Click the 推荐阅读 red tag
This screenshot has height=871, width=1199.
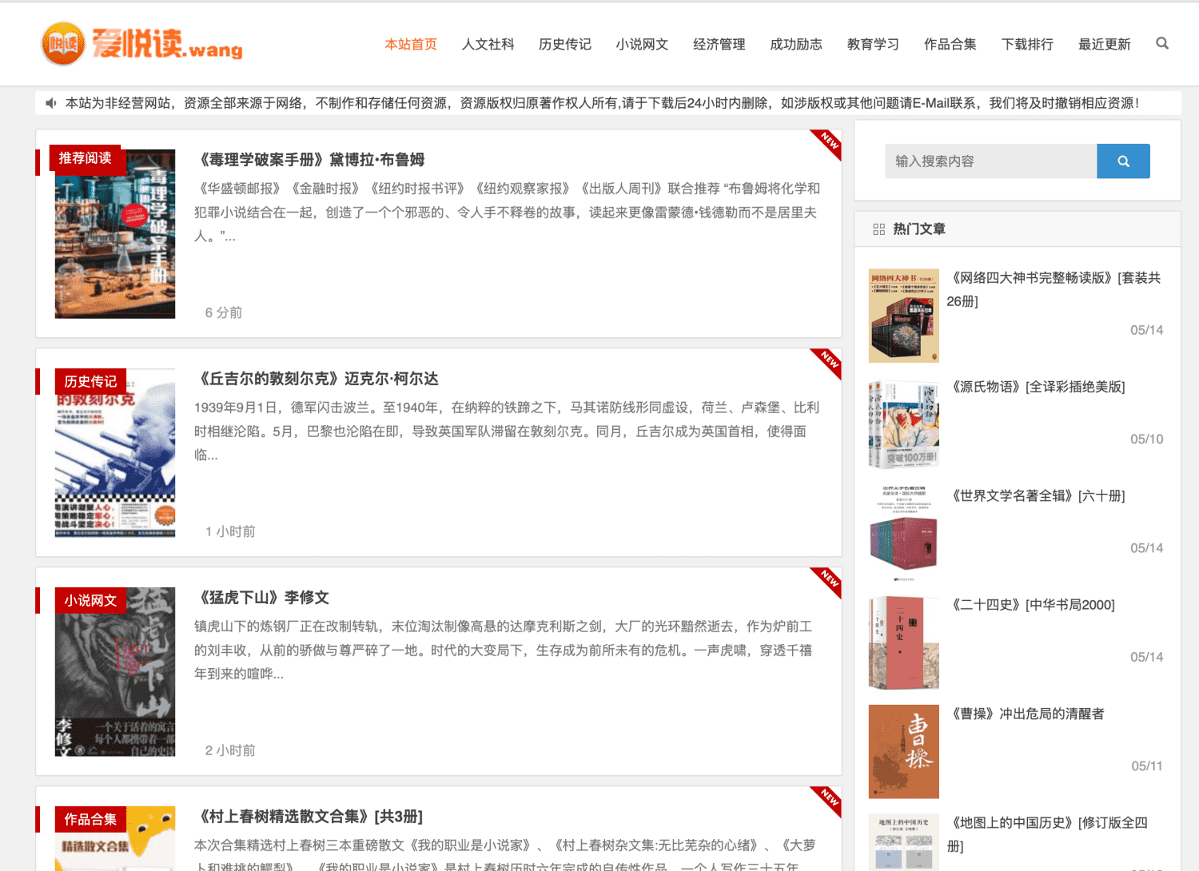pos(85,158)
